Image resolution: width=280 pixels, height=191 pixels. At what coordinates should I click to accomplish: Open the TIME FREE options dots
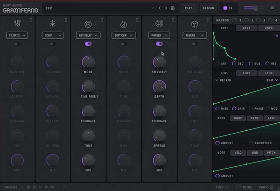coord(98,97)
